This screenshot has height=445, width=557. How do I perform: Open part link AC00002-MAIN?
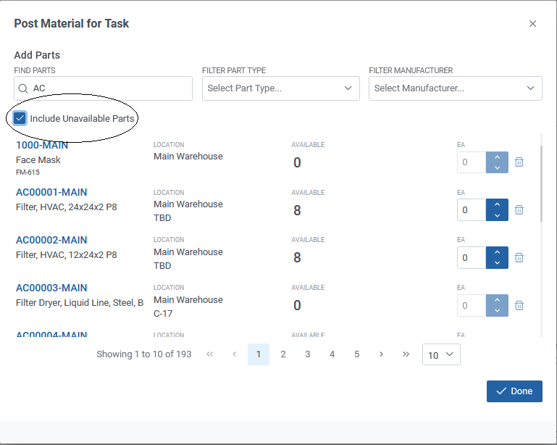click(51, 240)
